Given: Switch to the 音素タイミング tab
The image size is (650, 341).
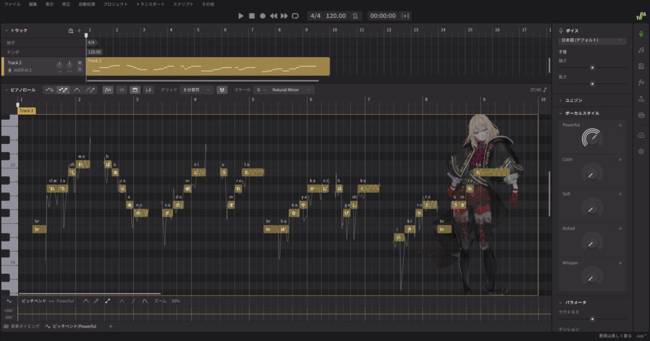Looking at the screenshot, I should pyautogui.click(x=22, y=326).
